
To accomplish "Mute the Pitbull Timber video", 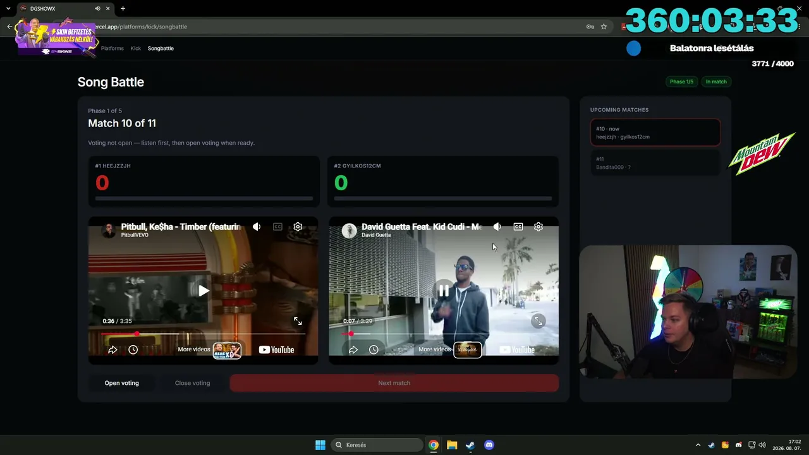I will click(257, 227).
